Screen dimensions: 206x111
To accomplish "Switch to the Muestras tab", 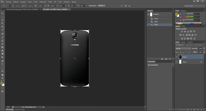I will 183,11.
